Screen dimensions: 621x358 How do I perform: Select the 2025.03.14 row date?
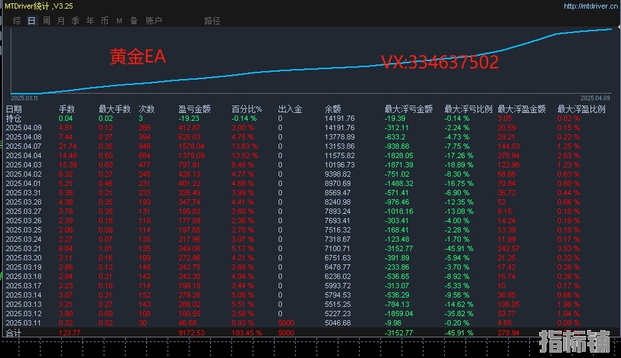point(23,295)
